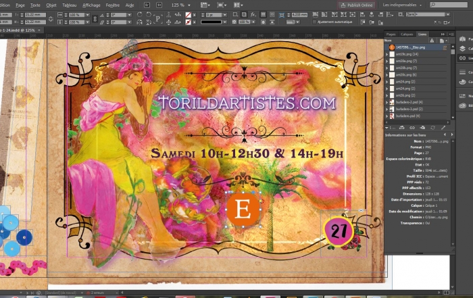Click the status warning column header
This screenshot has width=473, height=298.
[432, 41]
